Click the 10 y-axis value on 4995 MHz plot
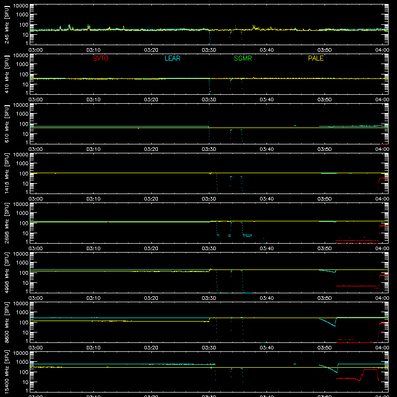The image size is (397, 397). pos(25,283)
